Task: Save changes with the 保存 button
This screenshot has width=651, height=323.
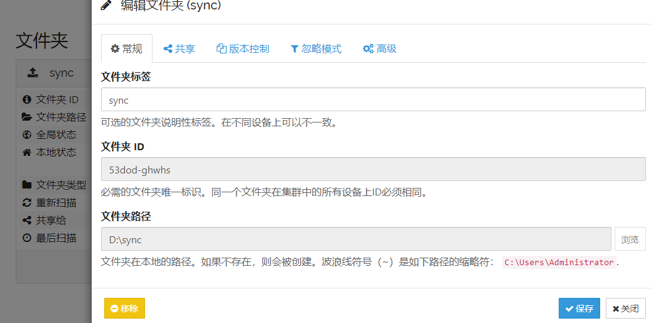Action: (579, 309)
